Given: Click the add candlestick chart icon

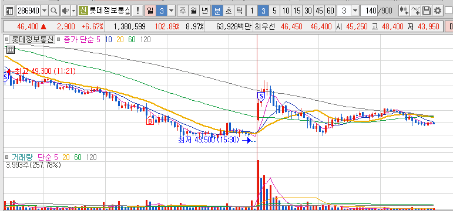Looking at the screenshot, I should 404,11.
